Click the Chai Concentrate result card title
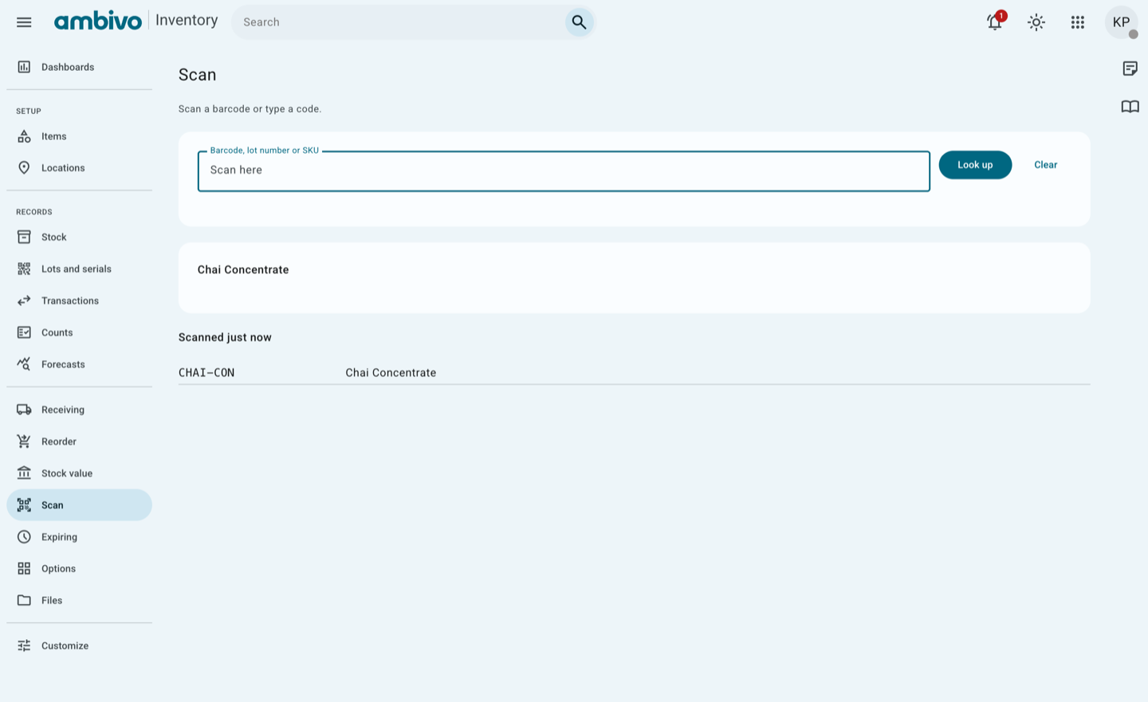This screenshot has width=1148, height=702. [243, 270]
